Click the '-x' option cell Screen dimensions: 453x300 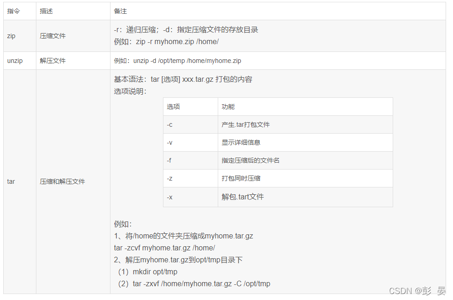(191, 197)
